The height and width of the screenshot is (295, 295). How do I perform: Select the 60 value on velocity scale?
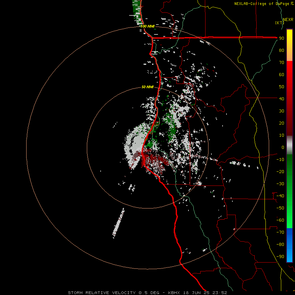click(282, 74)
